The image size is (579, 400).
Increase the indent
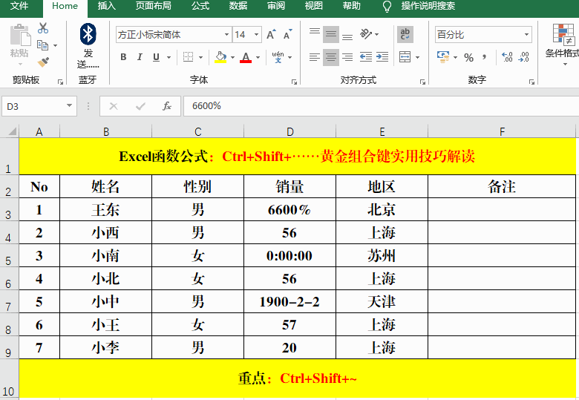(382, 57)
